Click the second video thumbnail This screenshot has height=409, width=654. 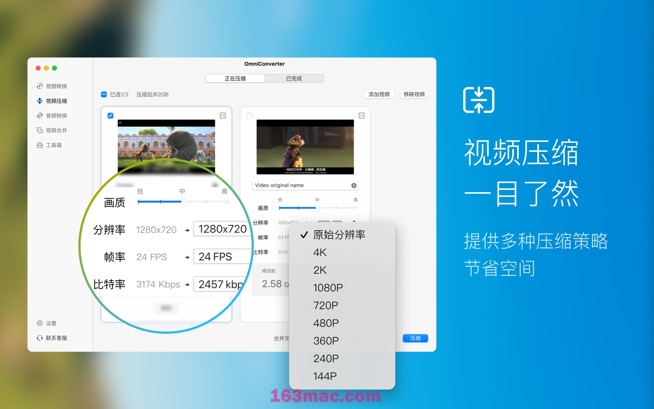305,147
